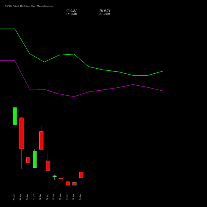This screenshot has height=207, width=207.
Task: Click the red candle above the 17 date
Action: coord(68,183)
